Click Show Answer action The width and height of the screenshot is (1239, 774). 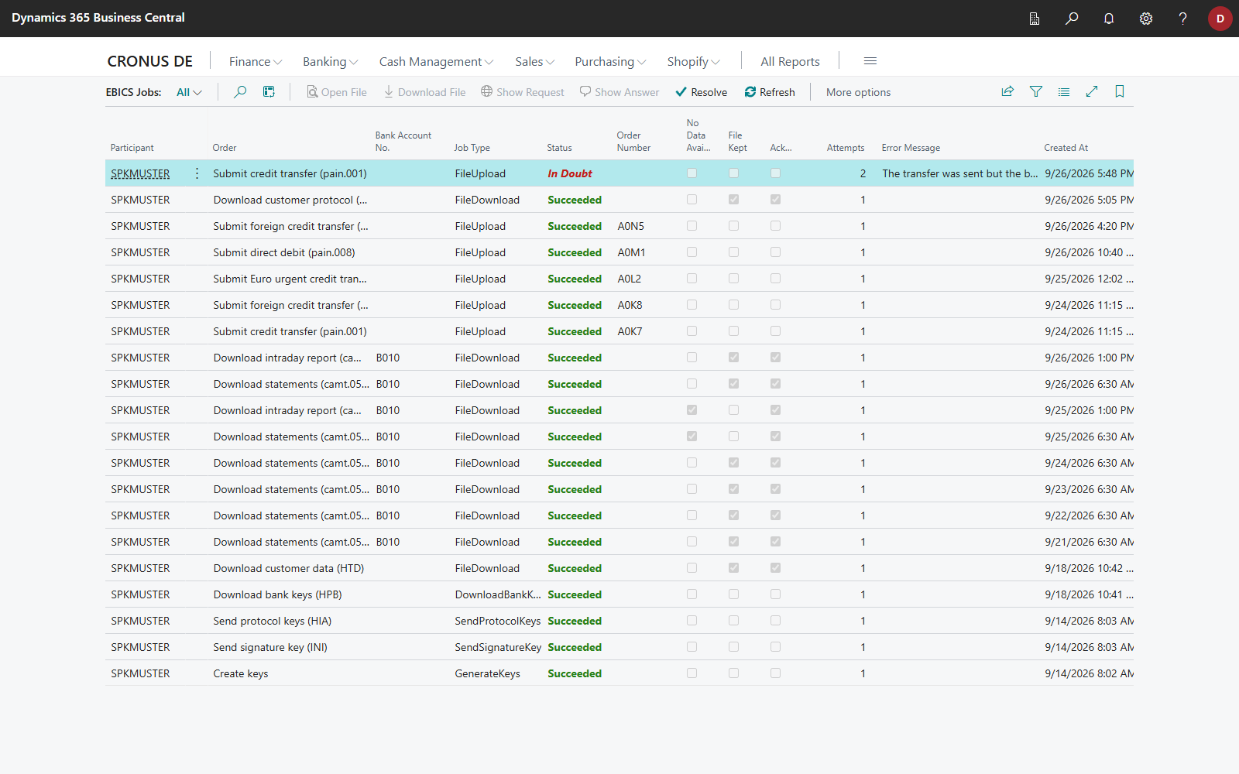pyautogui.click(x=619, y=92)
